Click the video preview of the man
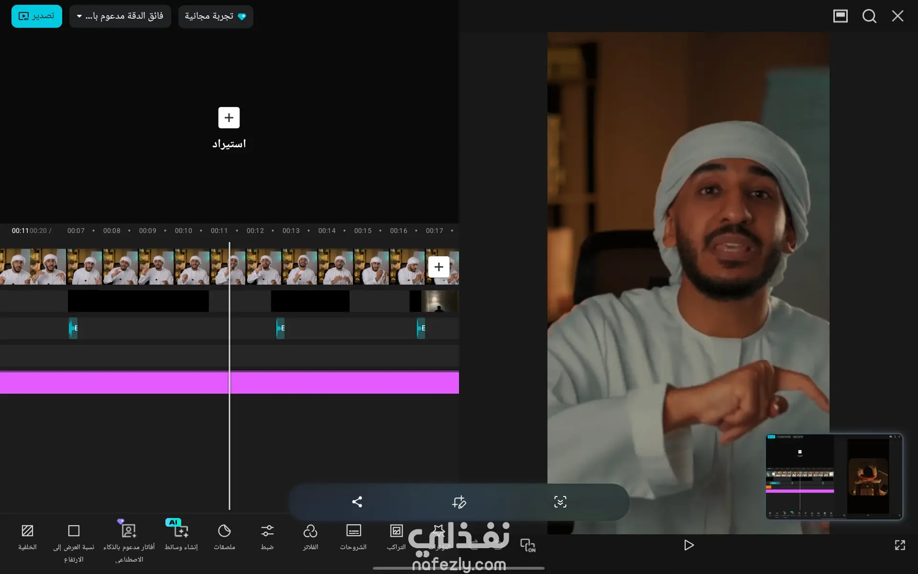Viewport: 918px width, 574px height. tap(688, 283)
